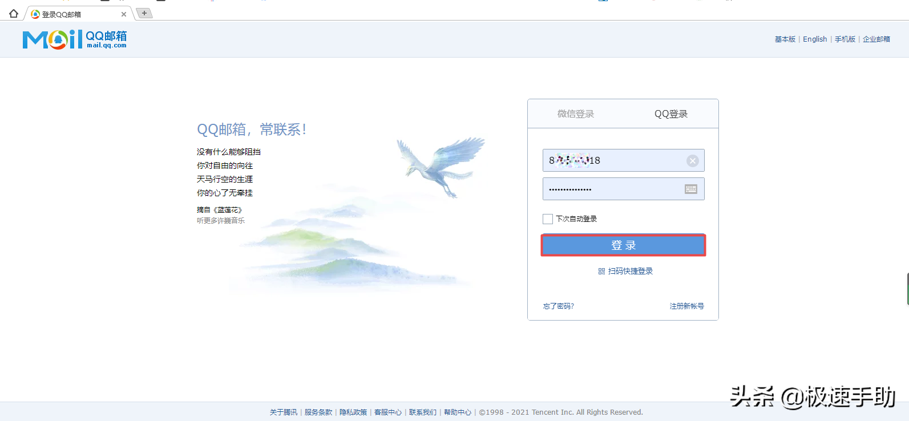Open 服务条款 footer link
909x421 pixels.
[318, 412]
